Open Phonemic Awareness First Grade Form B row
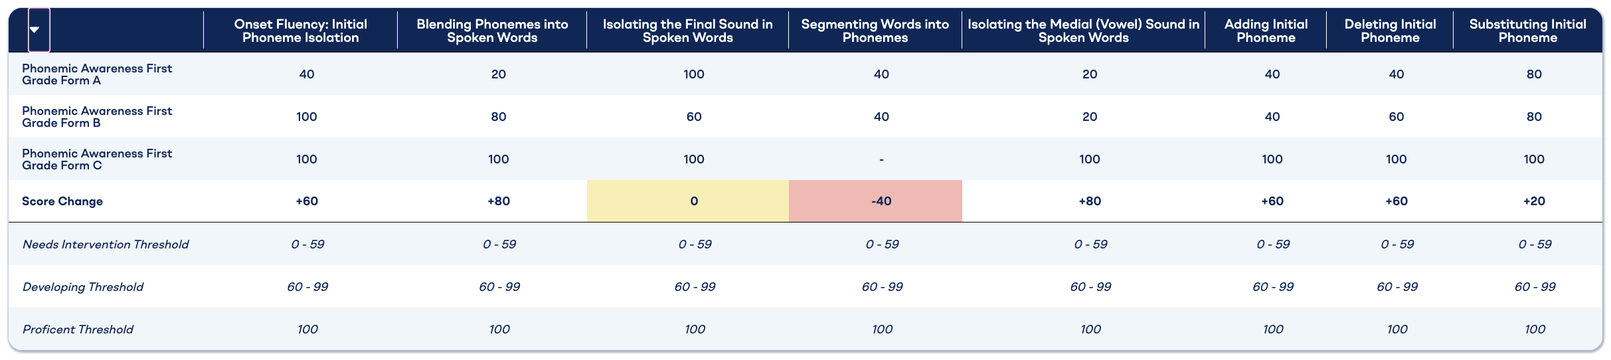Viewport: 1611px width, 360px height. [x=97, y=116]
